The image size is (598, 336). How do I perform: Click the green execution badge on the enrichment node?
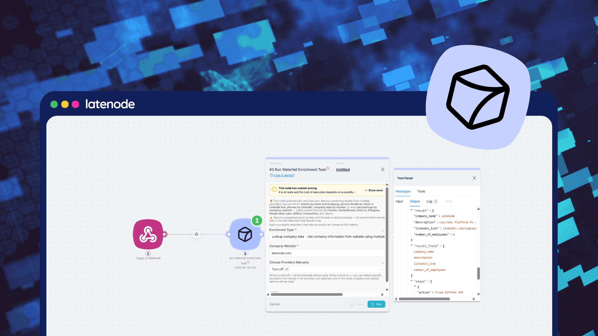[x=256, y=221]
